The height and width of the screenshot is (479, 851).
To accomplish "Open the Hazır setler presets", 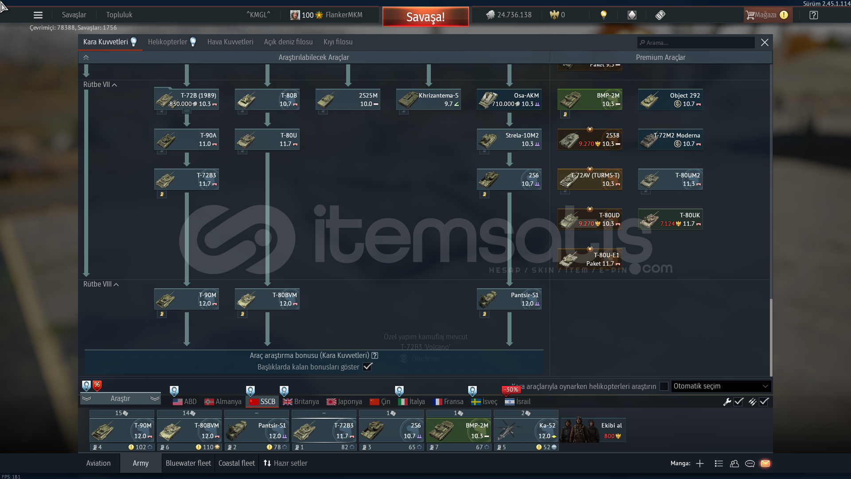I will [x=285, y=463].
